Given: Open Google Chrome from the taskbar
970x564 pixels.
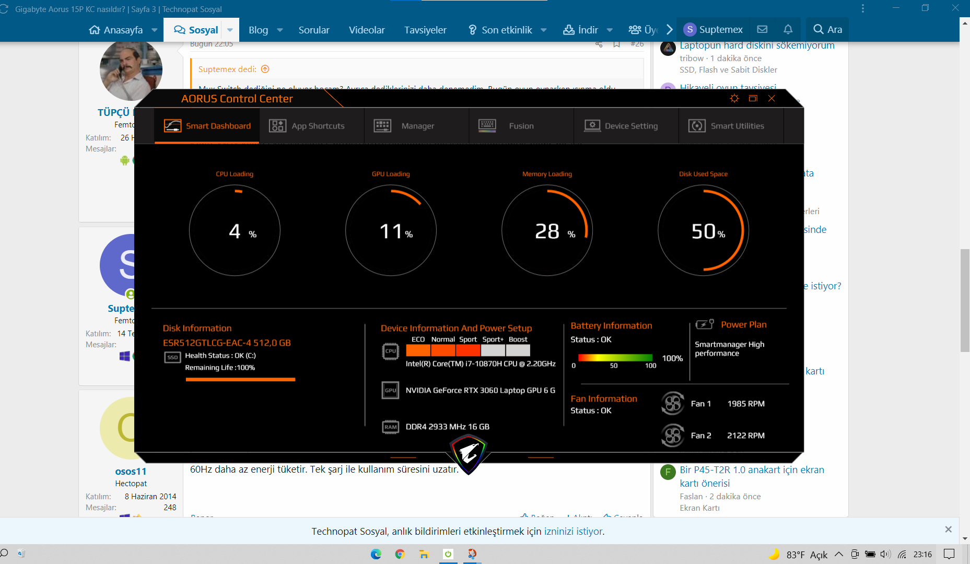Looking at the screenshot, I should 400,554.
